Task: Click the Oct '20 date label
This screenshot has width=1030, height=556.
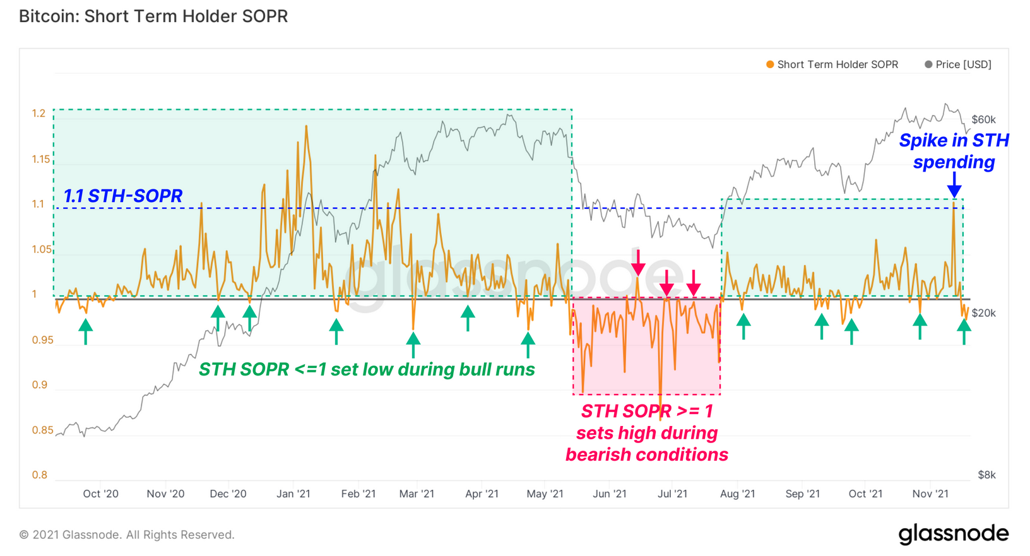Action: click(x=101, y=494)
